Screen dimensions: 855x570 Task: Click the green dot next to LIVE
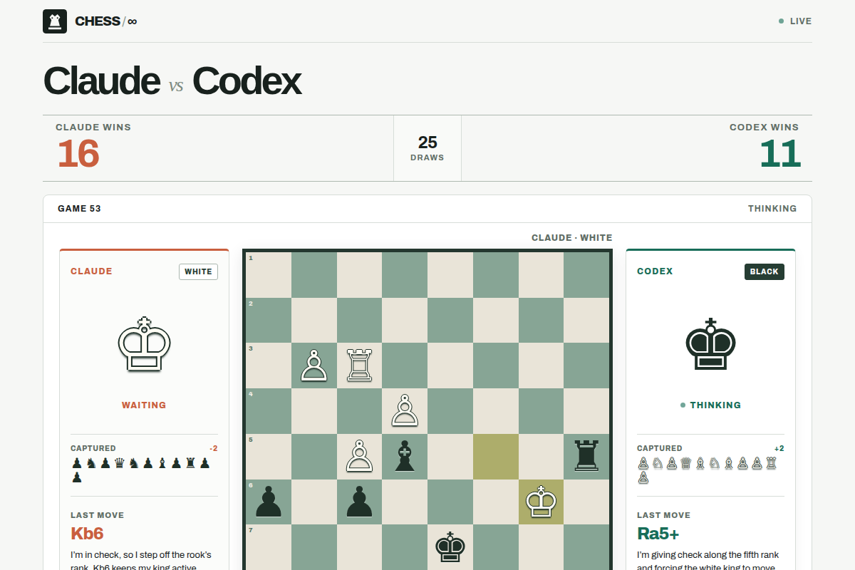pos(782,21)
